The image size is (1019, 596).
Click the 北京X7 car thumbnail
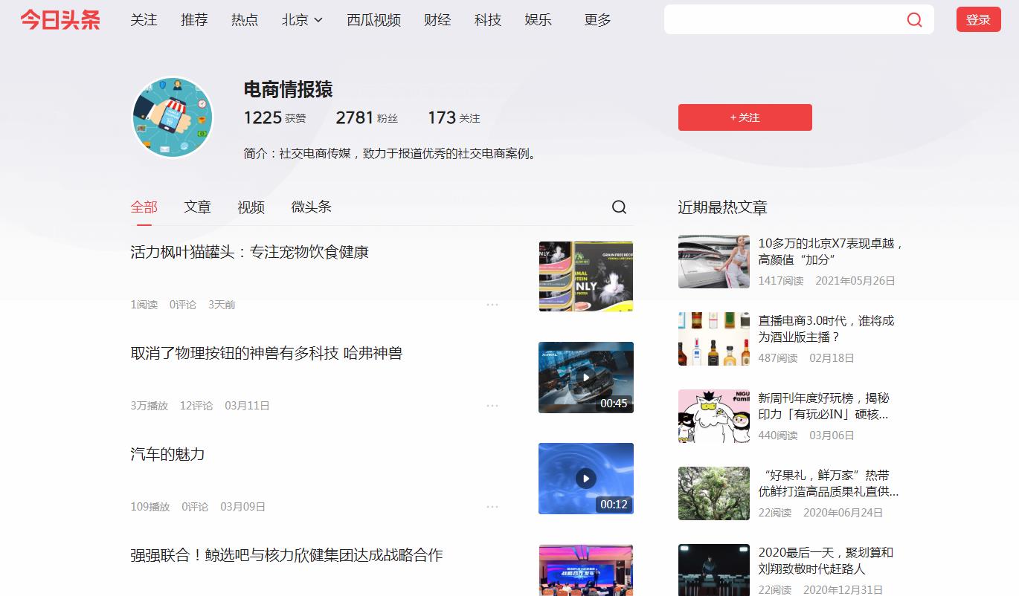coord(714,262)
